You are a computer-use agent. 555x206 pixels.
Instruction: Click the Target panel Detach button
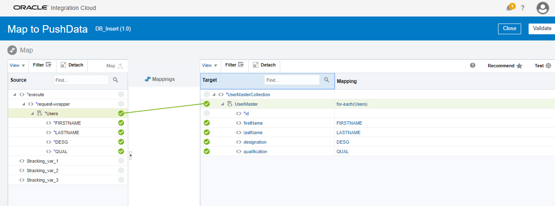[x=264, y=65]
